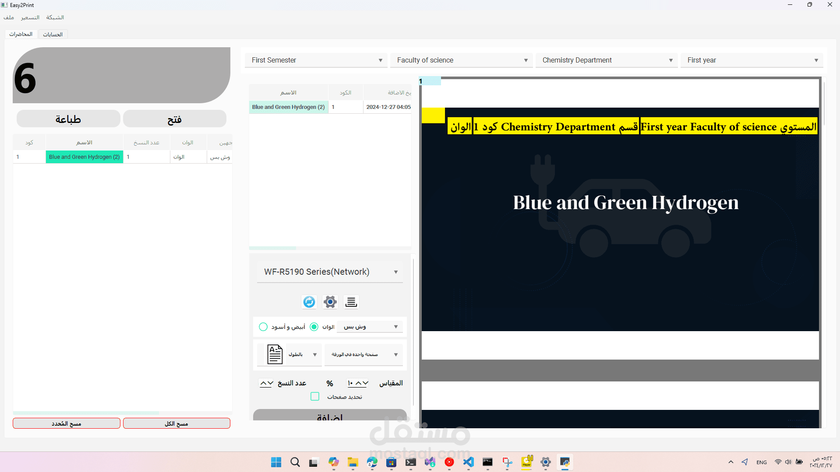The width and height of the screenshot is (840, 472).
Task: Select the الوان color radio button
Action: tap(314, 327)
